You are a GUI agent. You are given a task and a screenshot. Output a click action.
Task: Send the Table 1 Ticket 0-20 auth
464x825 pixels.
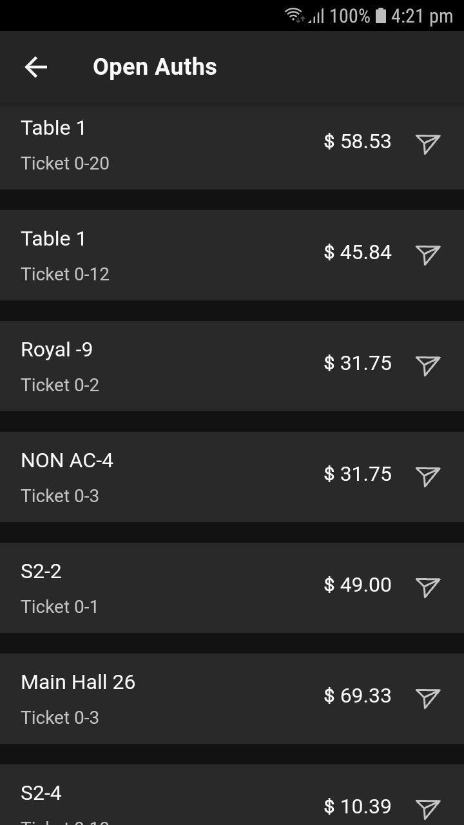427,144
